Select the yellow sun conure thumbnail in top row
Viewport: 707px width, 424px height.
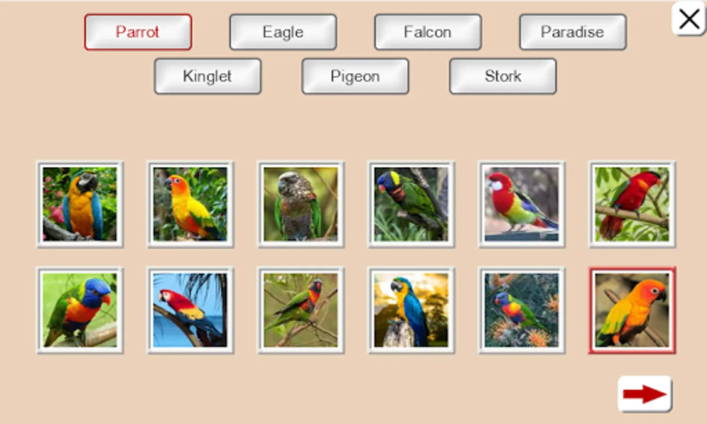tap(190, 204)
